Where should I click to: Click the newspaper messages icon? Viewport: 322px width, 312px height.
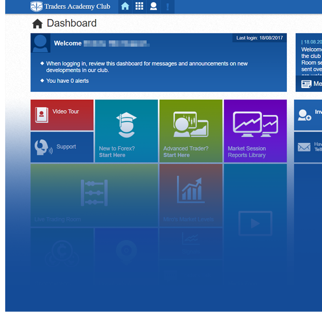click(306, 84)
